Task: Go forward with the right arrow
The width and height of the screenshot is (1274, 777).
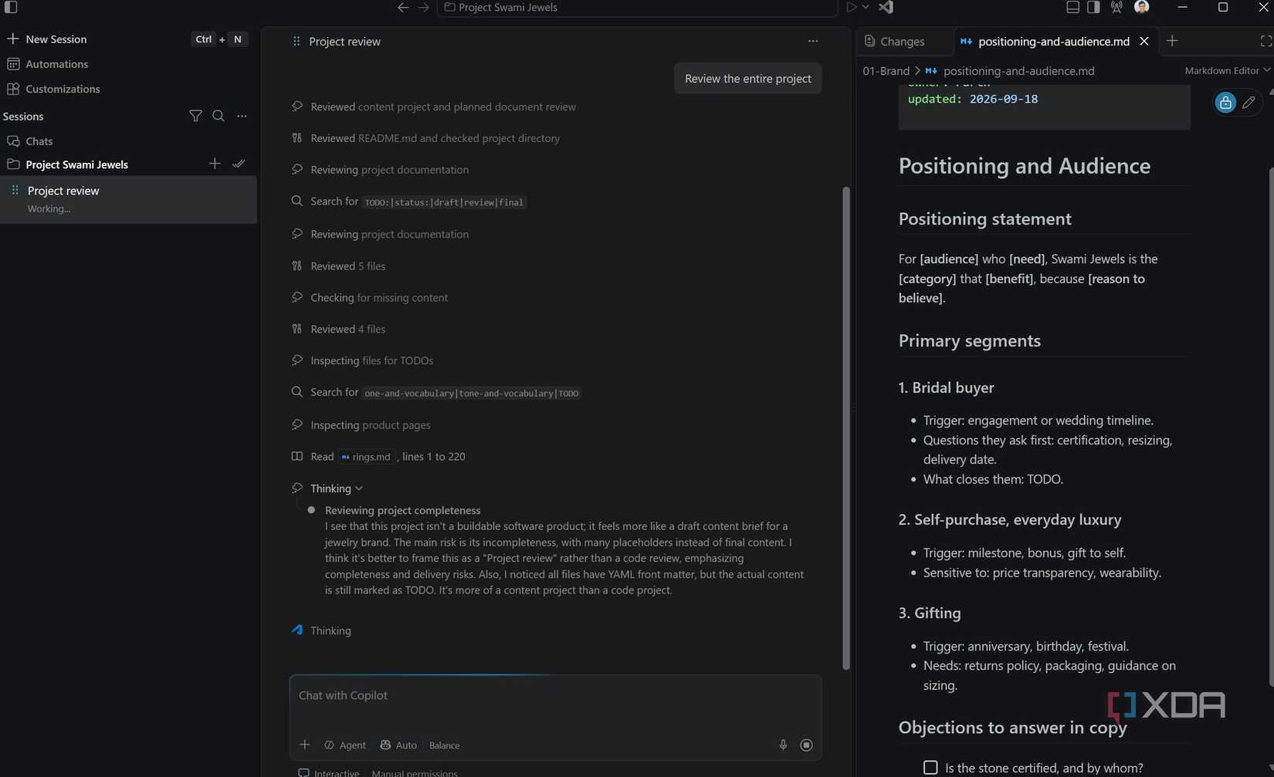Action: (423, 7)
